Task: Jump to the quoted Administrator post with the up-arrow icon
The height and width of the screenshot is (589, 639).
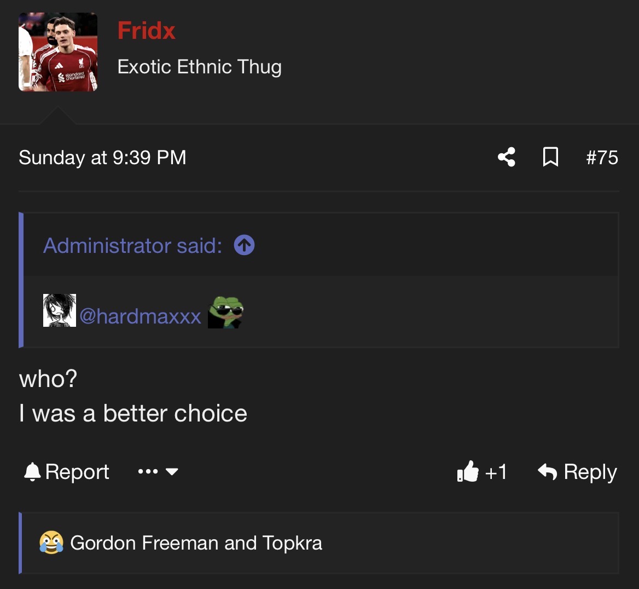Action: click(x=244, y=245)
